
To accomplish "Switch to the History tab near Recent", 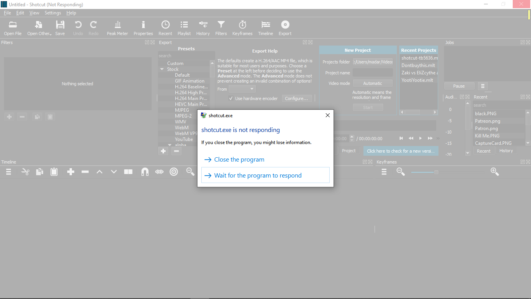I will [x=506, y=151].
